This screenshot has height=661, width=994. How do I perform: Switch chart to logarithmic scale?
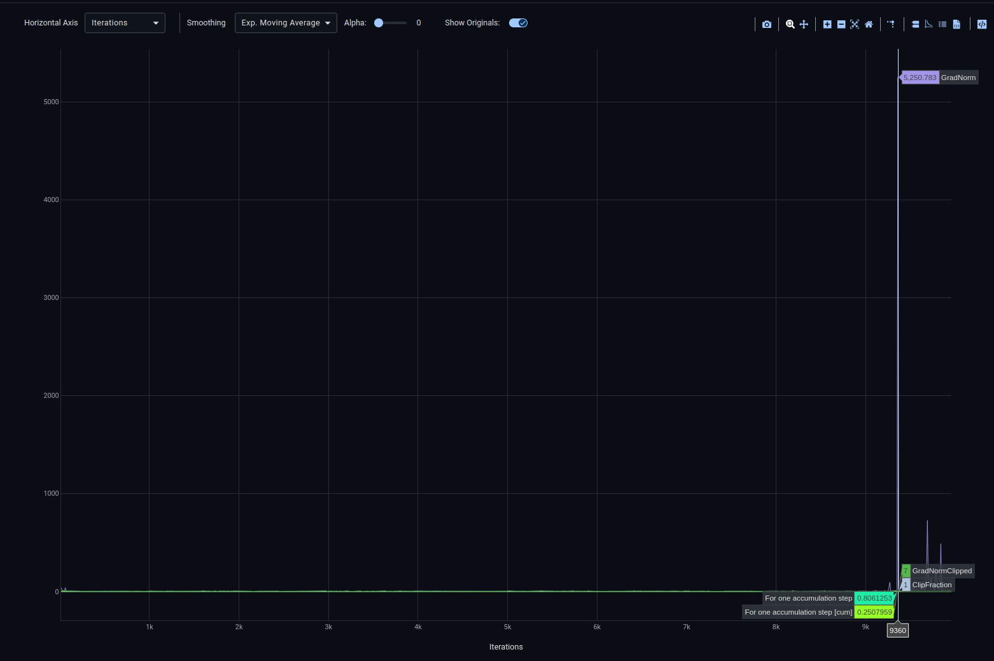(x=929, y=24)
